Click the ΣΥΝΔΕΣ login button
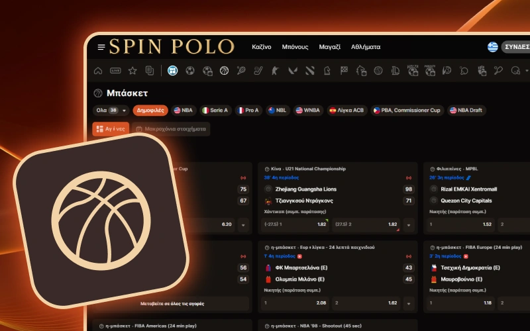530x331 pixels. pos(516,47)
